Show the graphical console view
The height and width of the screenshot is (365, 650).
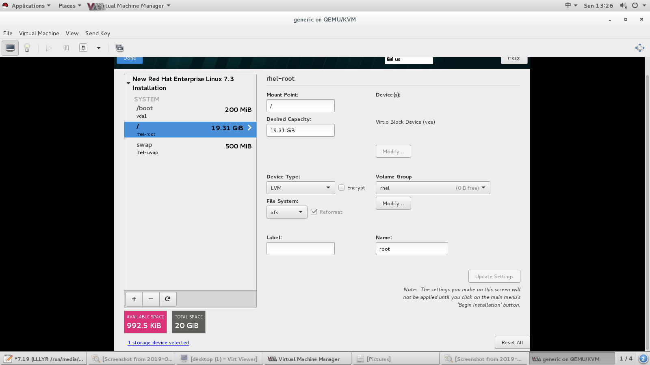tap(10, 48)
